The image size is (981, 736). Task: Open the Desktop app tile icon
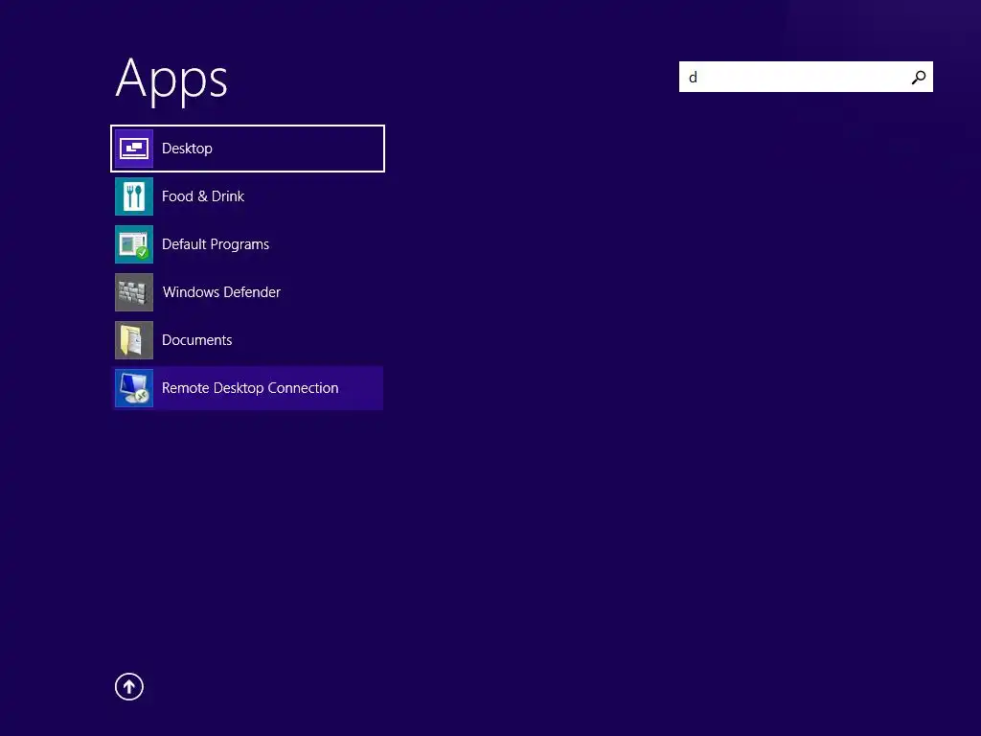[x=134, y=149]
